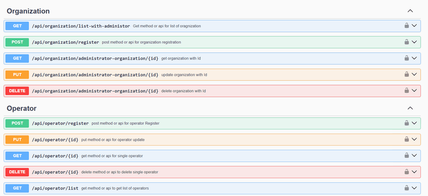This screenshot has width=428, height=196.
Task: Open /api/operator/register path link
Action: [60, 123]
